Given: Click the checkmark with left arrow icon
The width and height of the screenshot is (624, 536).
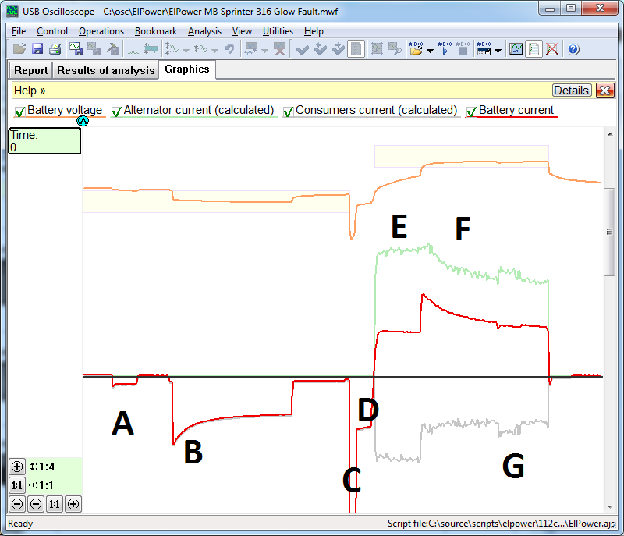Looking at the screenshot, I should [321, 49].
